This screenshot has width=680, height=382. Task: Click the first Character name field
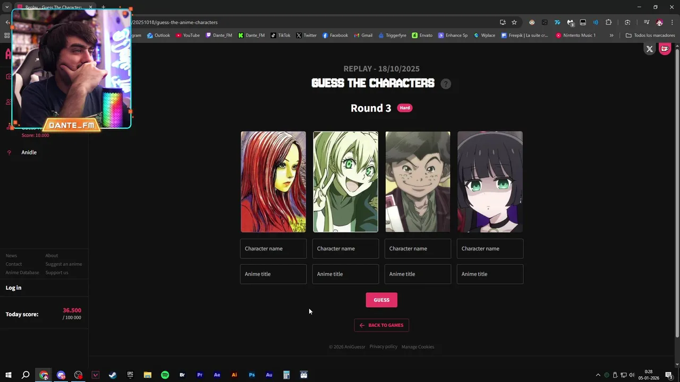(273, 248)
